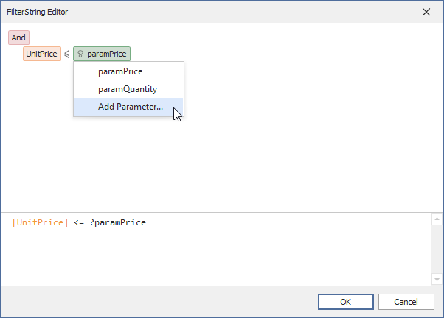This screenshot has height=318, width=444.
Task: Click the Cancel button
Action: click(406, 302)
